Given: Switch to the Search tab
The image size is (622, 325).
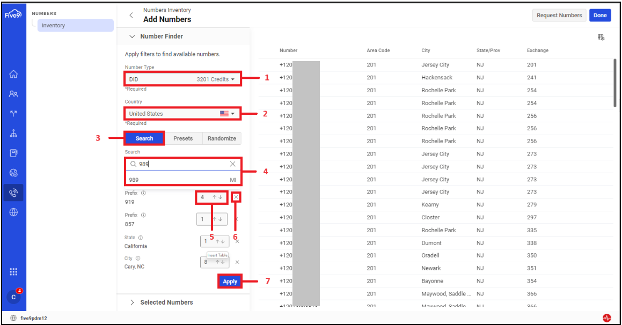Looking at the screenshot, I should coord(144,138).
